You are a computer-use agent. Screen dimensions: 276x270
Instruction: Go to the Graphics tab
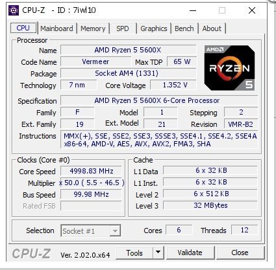coord(154,28)
